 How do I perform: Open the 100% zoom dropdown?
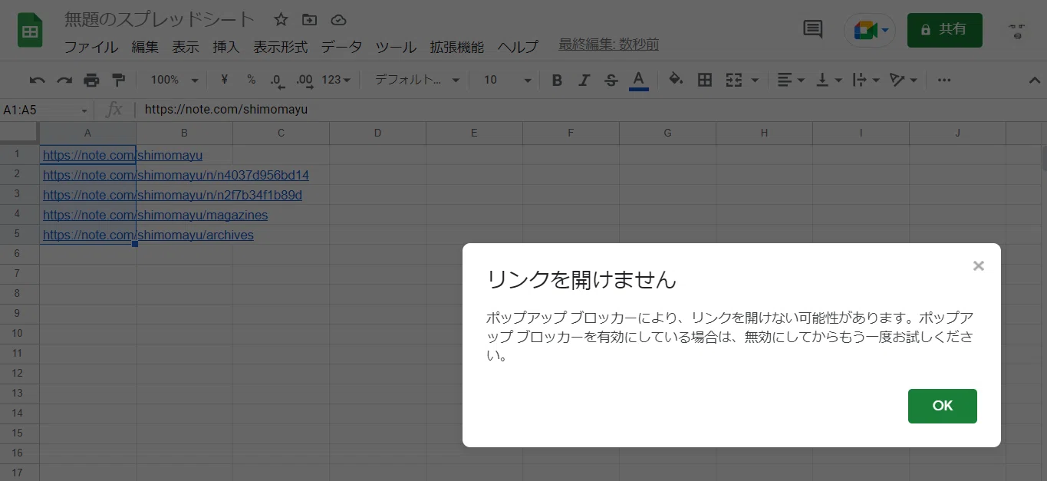[174, 80]
